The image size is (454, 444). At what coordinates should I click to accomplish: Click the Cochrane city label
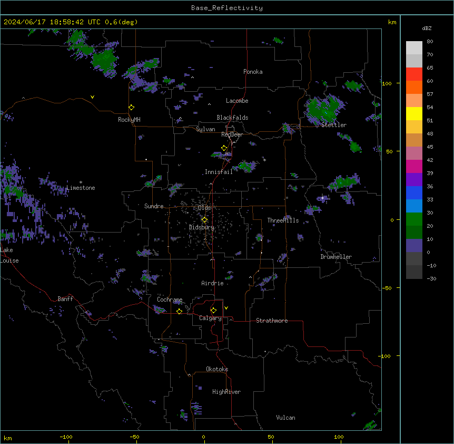170,300
